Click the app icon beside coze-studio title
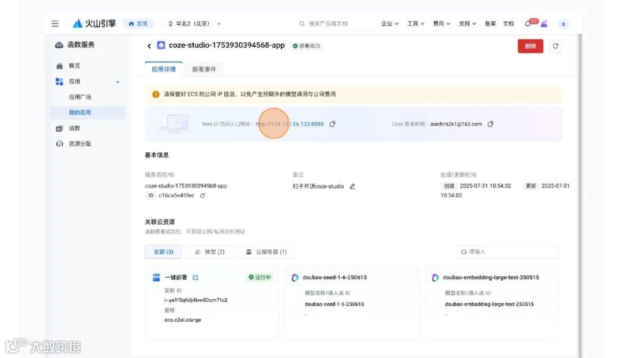Screen dimensions: 623x358 point(161,45)
